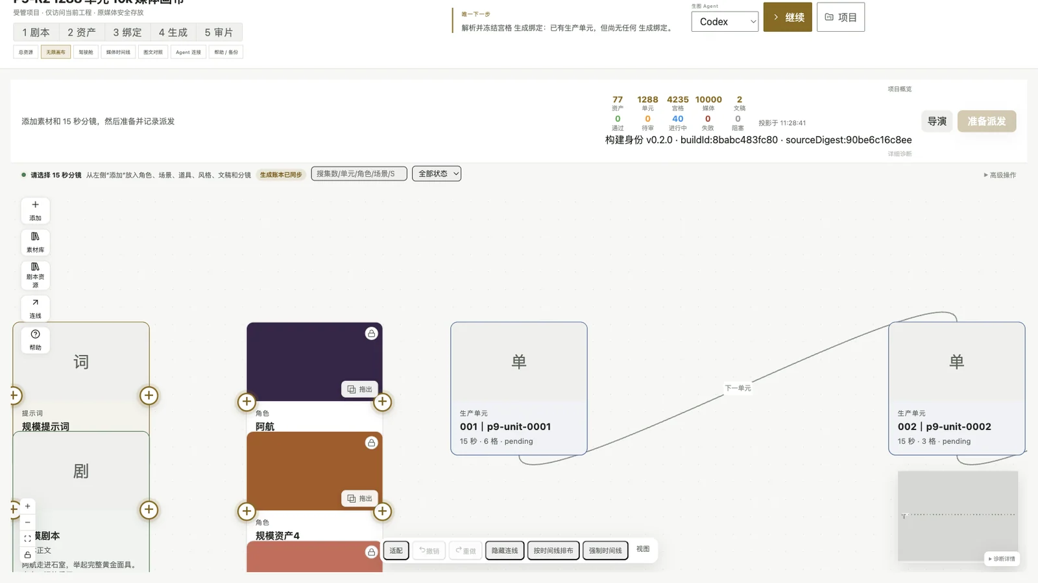Viewport: 1038px width, 583px height.
Task: Click right plus handle of 阿航 card
Action: click(382, 402)
